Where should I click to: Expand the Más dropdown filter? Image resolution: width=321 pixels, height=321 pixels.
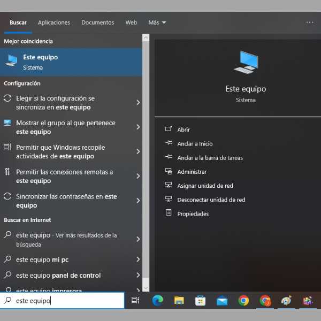pyautogui.click(x=157, y=22)
